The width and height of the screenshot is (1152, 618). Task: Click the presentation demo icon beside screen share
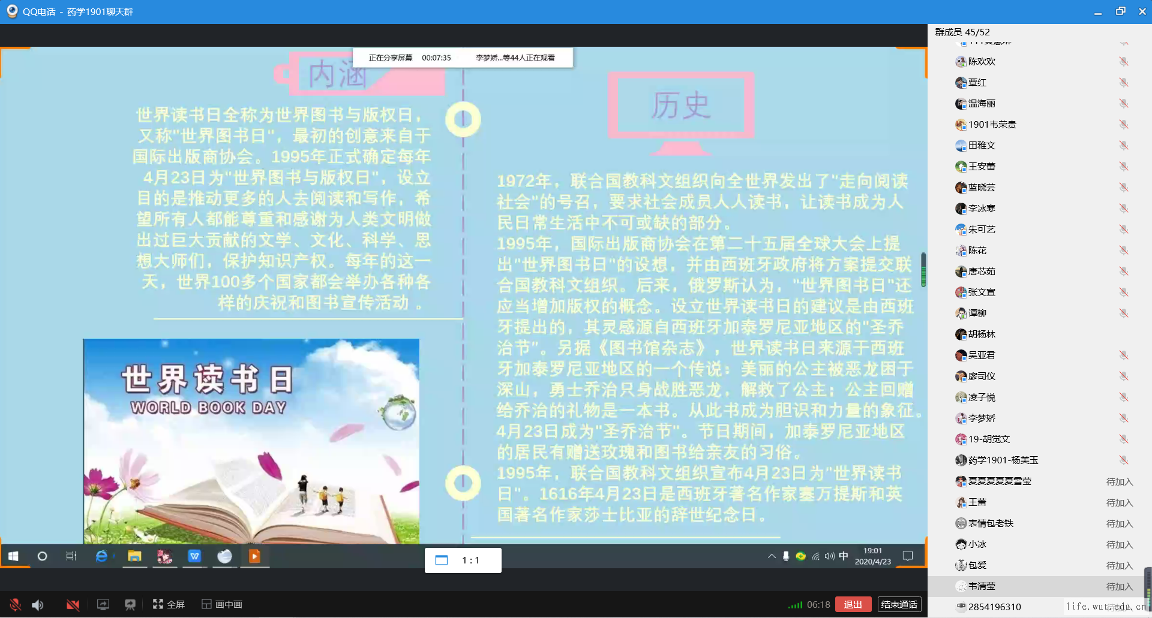(130, 605)
